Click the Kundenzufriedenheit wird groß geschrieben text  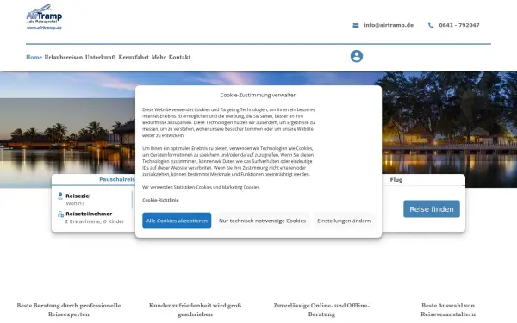pyautogui.click(x=196, y=310)
